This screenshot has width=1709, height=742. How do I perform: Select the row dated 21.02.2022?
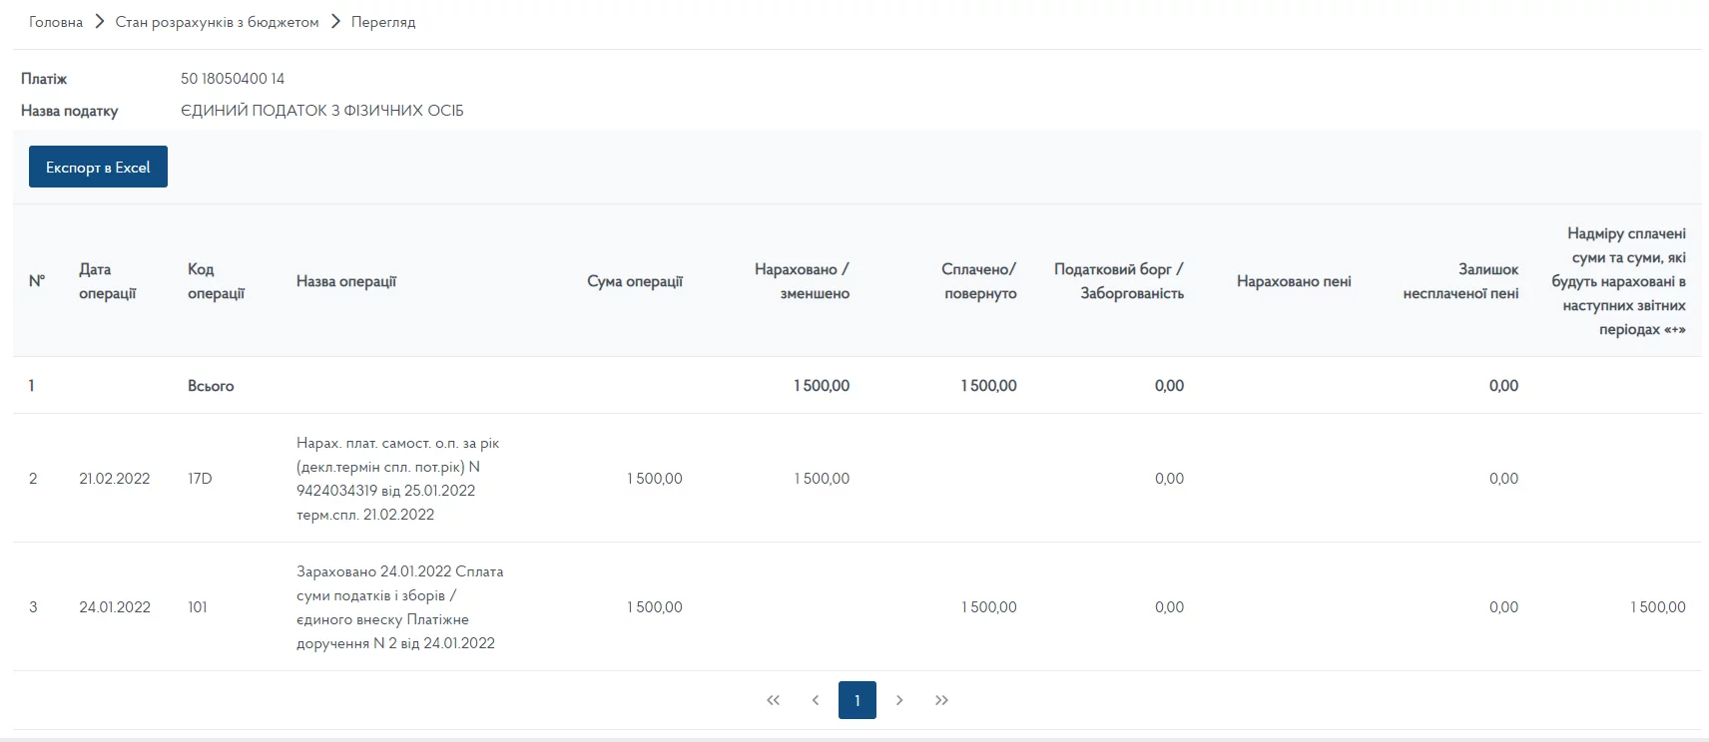(x=115, y=479)
